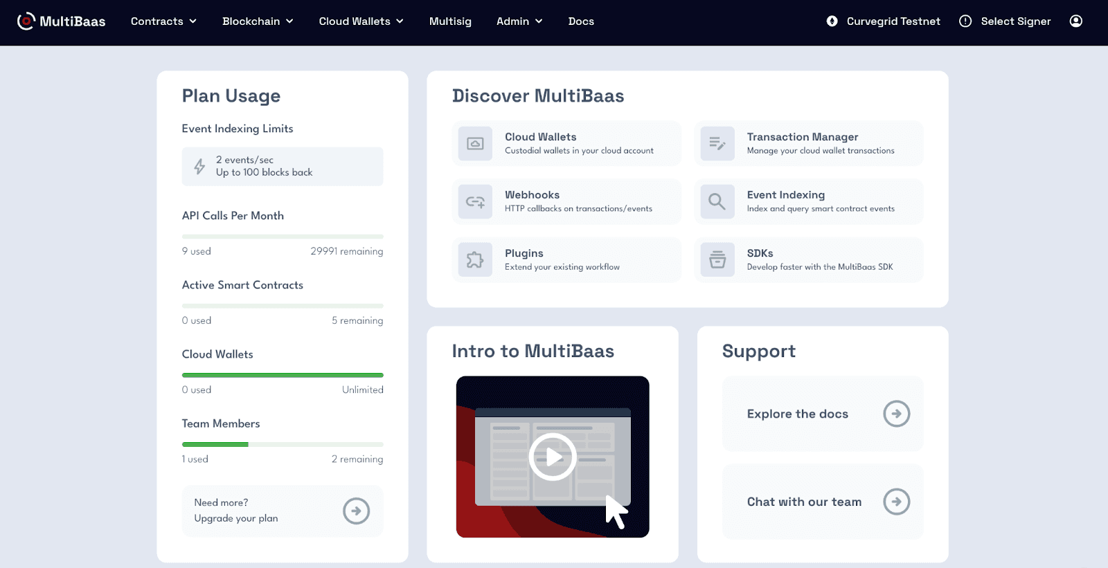1108x568 pixels.
Task: Expand the Cloud Wallets menu chevron
Action: (400, 21)
